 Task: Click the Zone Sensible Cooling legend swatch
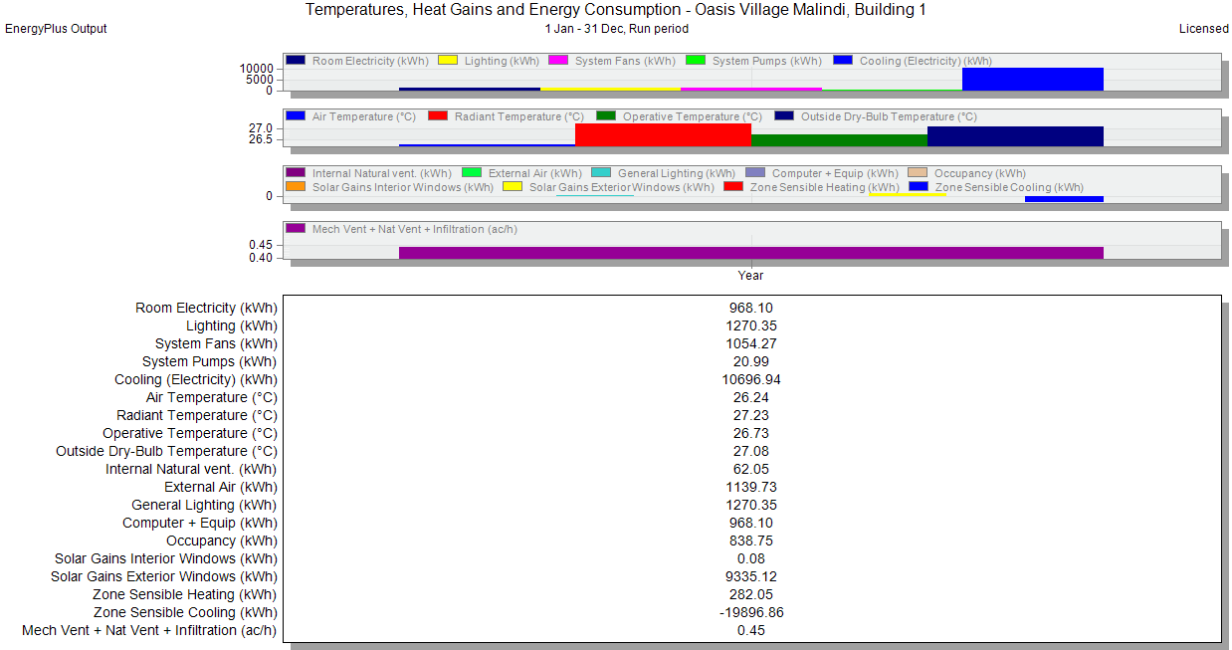pyautogui.click(x=919, y=187)
